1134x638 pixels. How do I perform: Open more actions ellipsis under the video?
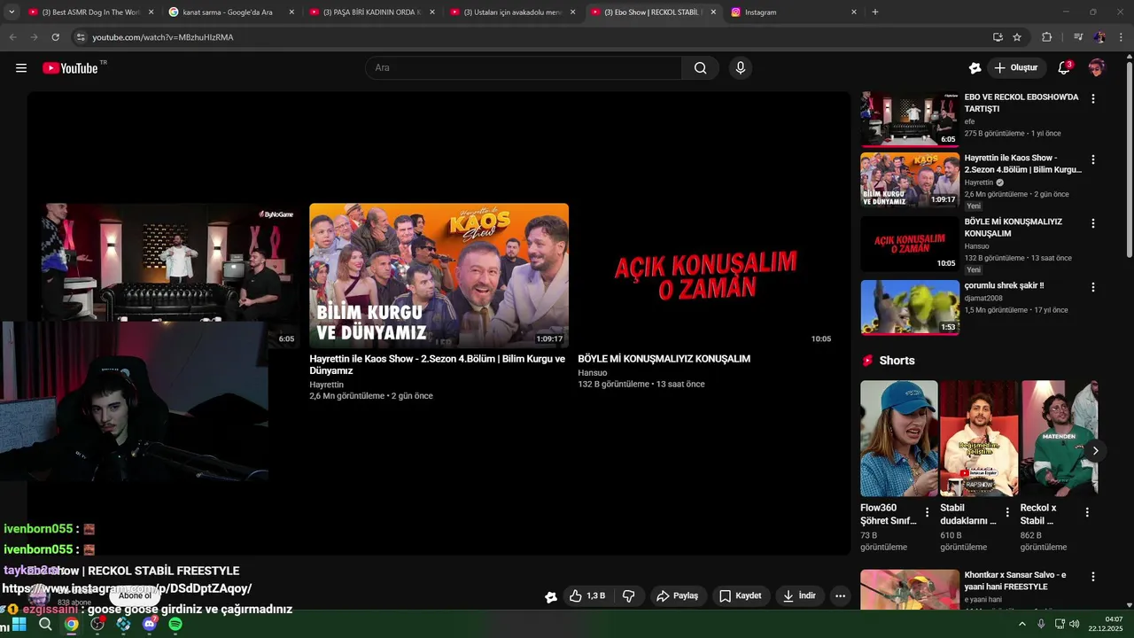[x=840, y=596]
